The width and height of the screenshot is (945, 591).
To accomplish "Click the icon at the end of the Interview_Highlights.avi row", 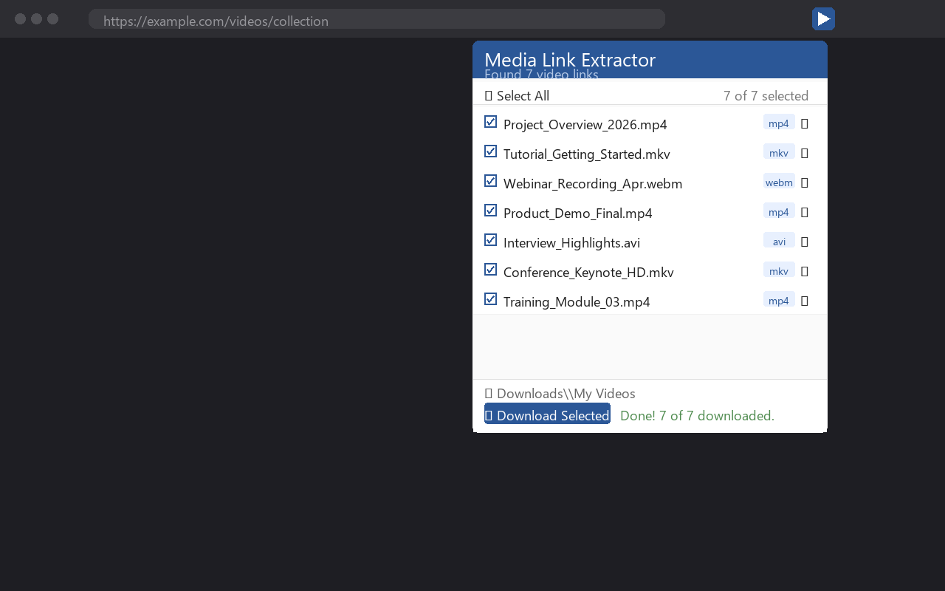I will [x=805, y=242].
